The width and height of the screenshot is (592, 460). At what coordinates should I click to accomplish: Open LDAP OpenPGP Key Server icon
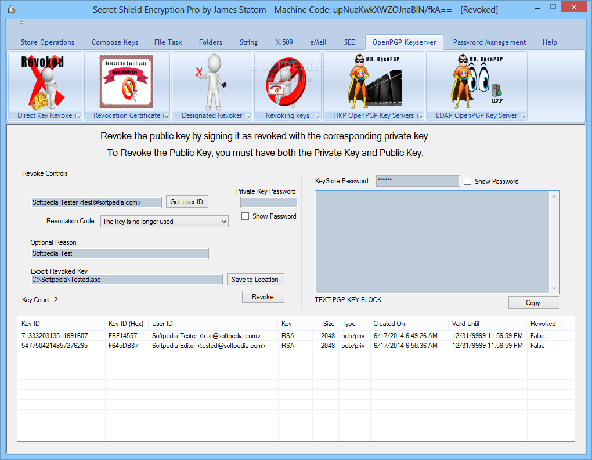click(x=477, y=82)
